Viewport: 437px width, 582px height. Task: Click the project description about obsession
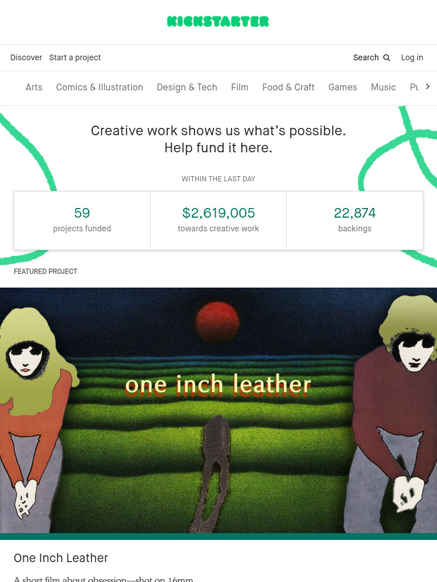coord(104,579)
